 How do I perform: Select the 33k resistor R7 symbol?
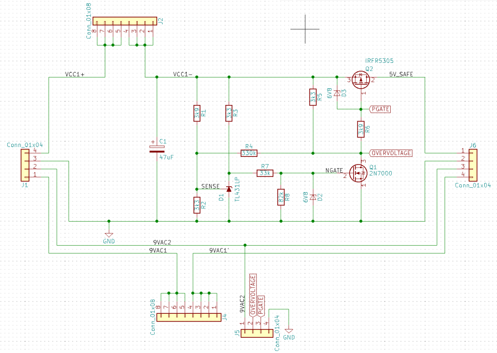coord(264,173)
